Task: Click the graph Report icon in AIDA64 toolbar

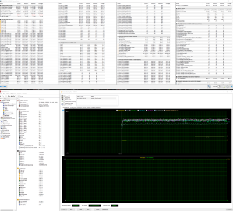Action: pyautogui.click(x=15, y=96)
